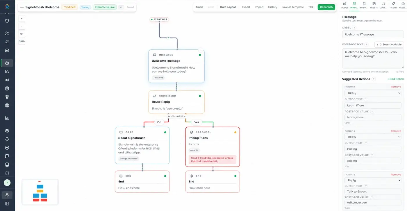Viewport: 407px width, 211px height.
Task: Open the bar chart analytics sidebar icon
Action: [x=7, y=118]
